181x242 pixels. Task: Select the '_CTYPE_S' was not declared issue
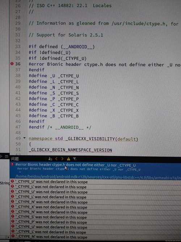(95, 217)
